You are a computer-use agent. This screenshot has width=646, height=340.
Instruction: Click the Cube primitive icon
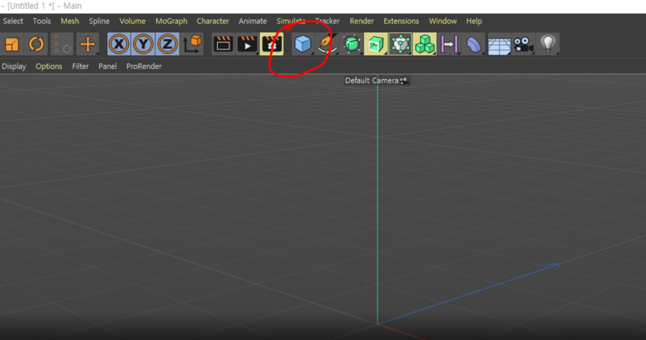coord(302,44)
